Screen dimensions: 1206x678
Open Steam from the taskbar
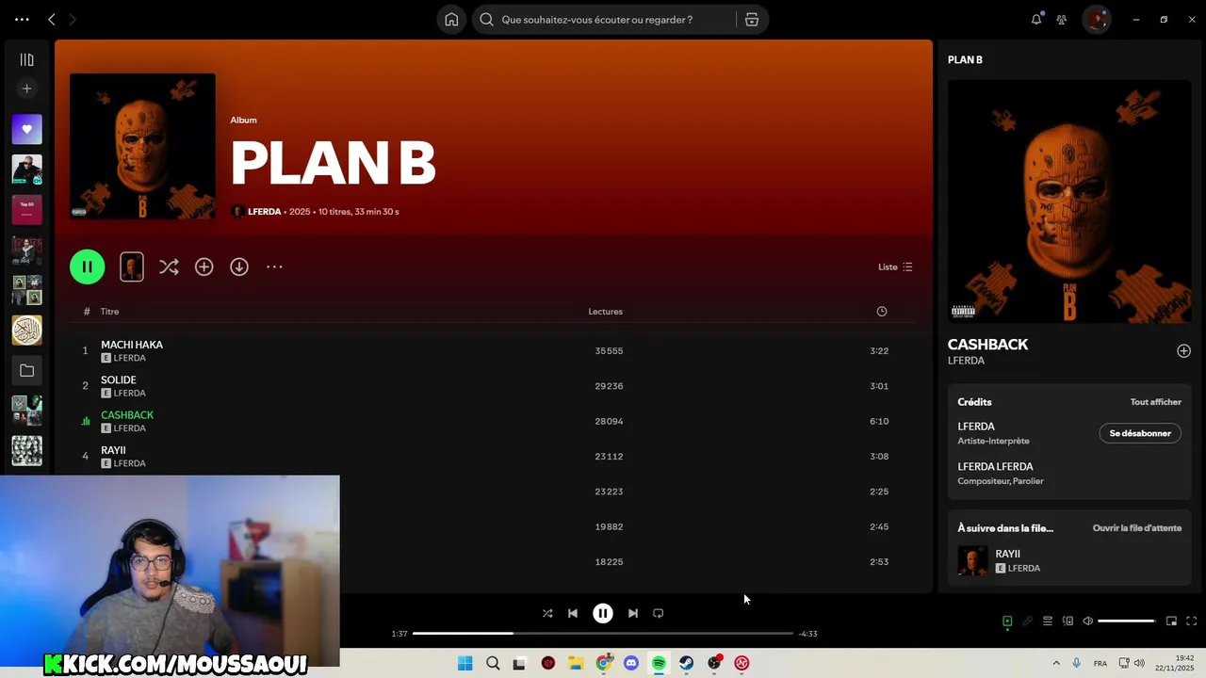687,663
